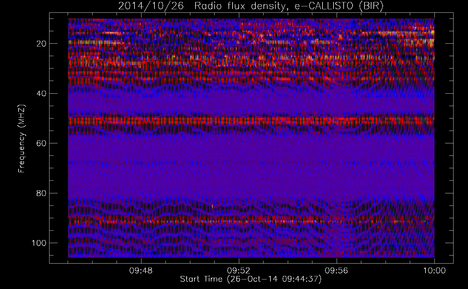Click the frequency tick label 40

[x=42, y=93]
